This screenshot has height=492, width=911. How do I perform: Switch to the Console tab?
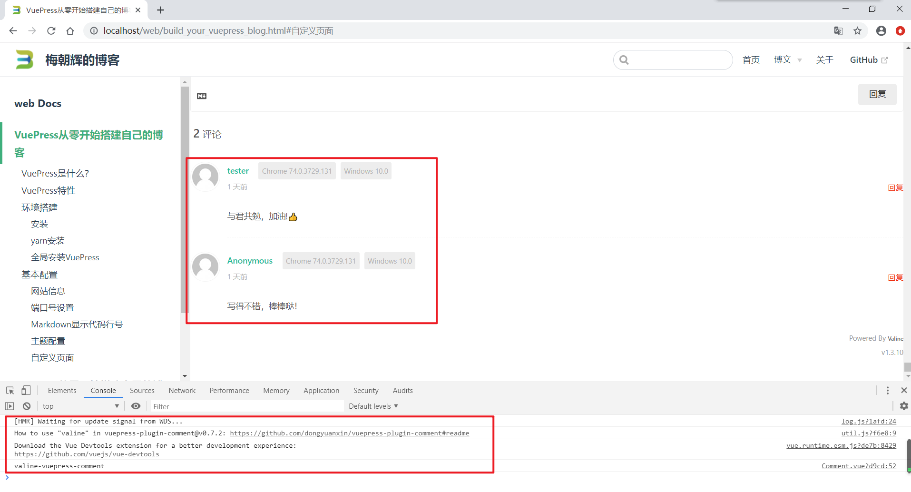click(x=103, y=391)
